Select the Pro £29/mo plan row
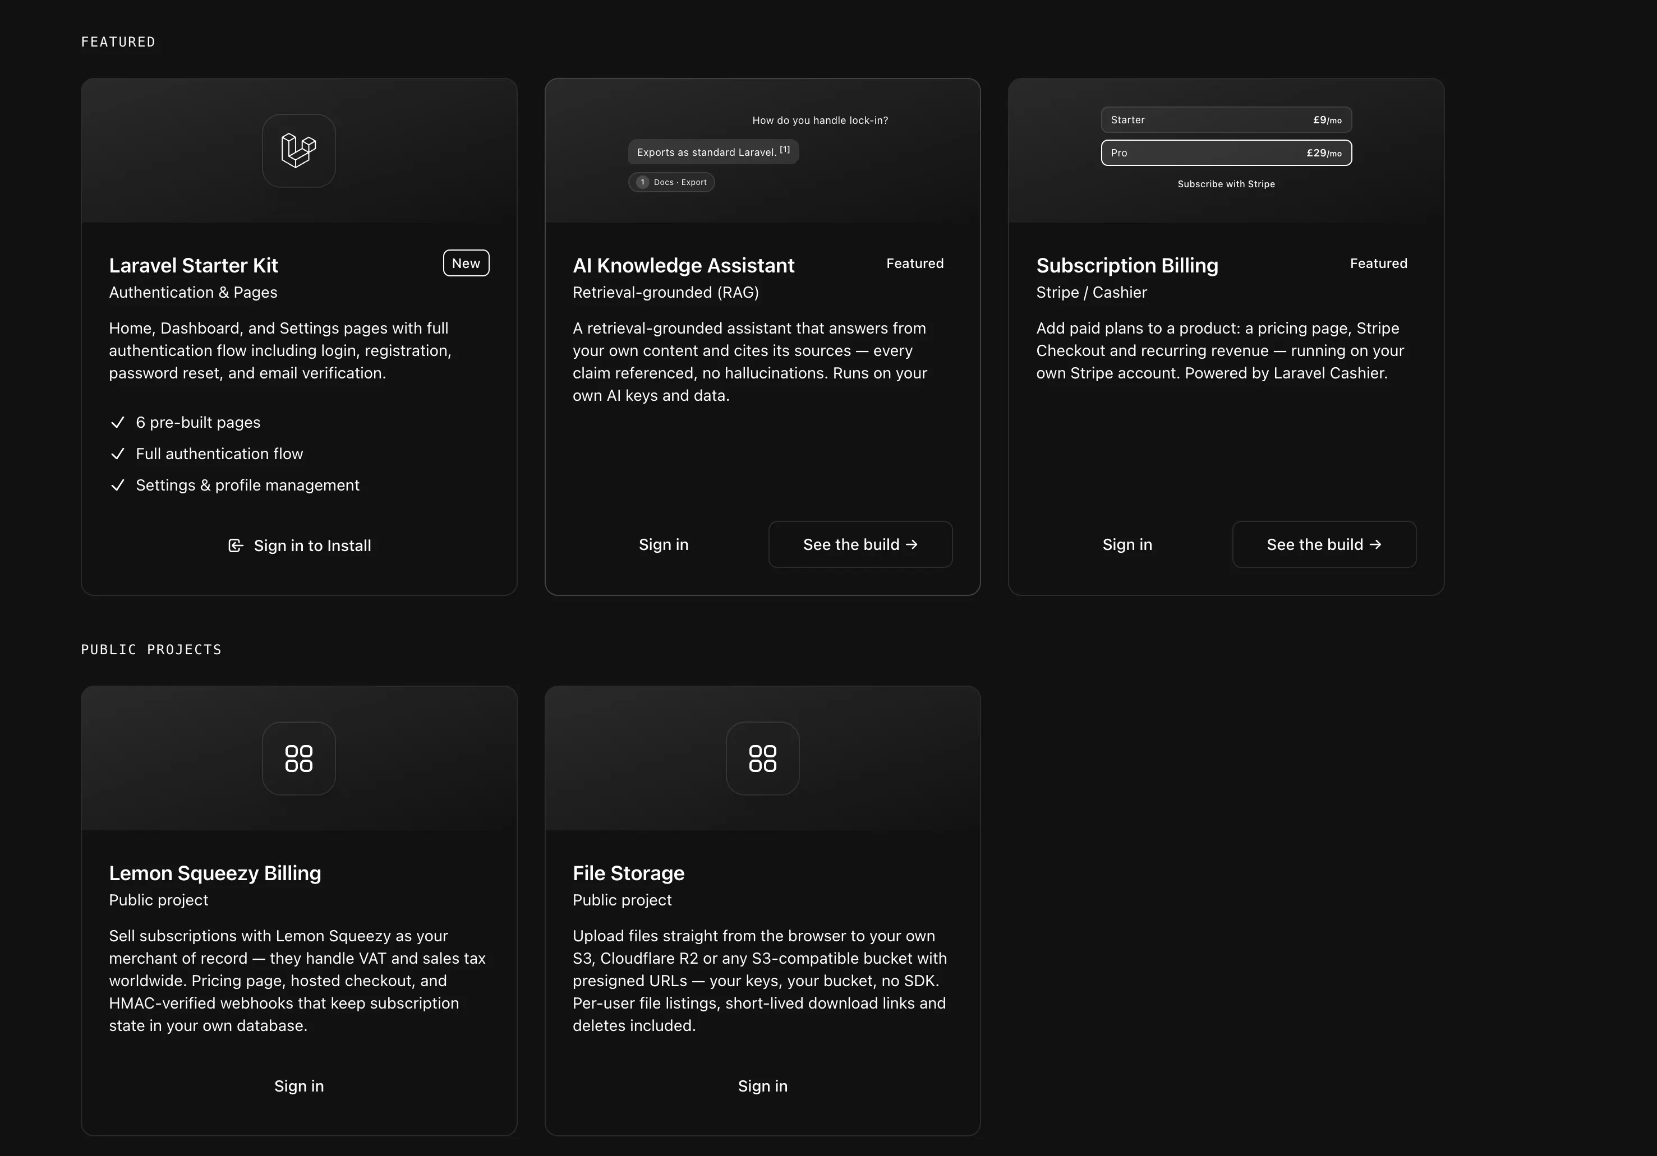This screenshot has width=1657, height=1156. pos(1226,153)
